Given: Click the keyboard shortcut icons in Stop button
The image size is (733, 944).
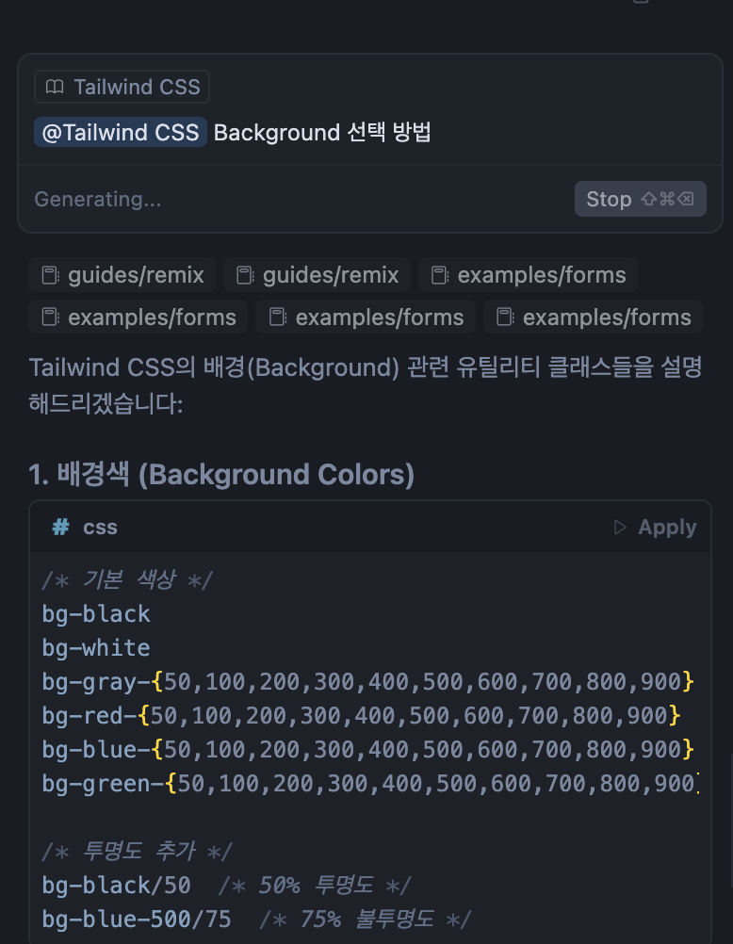Looking at the screenshot, I should tap(667, 199).
